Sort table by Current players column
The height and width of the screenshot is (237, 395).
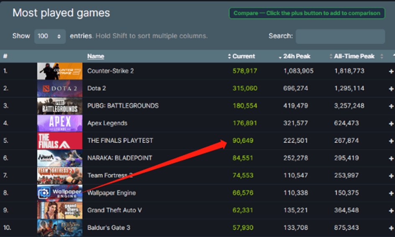tap(244, 56)
